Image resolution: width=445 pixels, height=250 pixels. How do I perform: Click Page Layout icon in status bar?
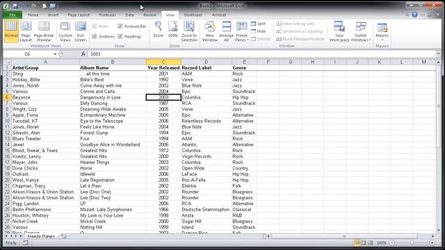coord(364,242)
